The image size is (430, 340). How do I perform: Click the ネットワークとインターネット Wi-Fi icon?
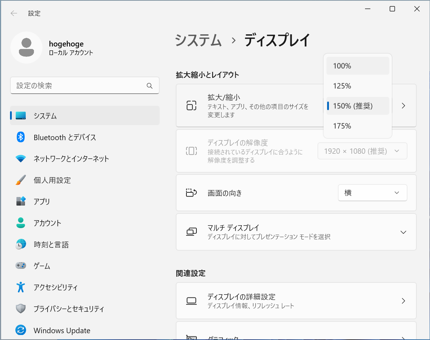point(21,159)
